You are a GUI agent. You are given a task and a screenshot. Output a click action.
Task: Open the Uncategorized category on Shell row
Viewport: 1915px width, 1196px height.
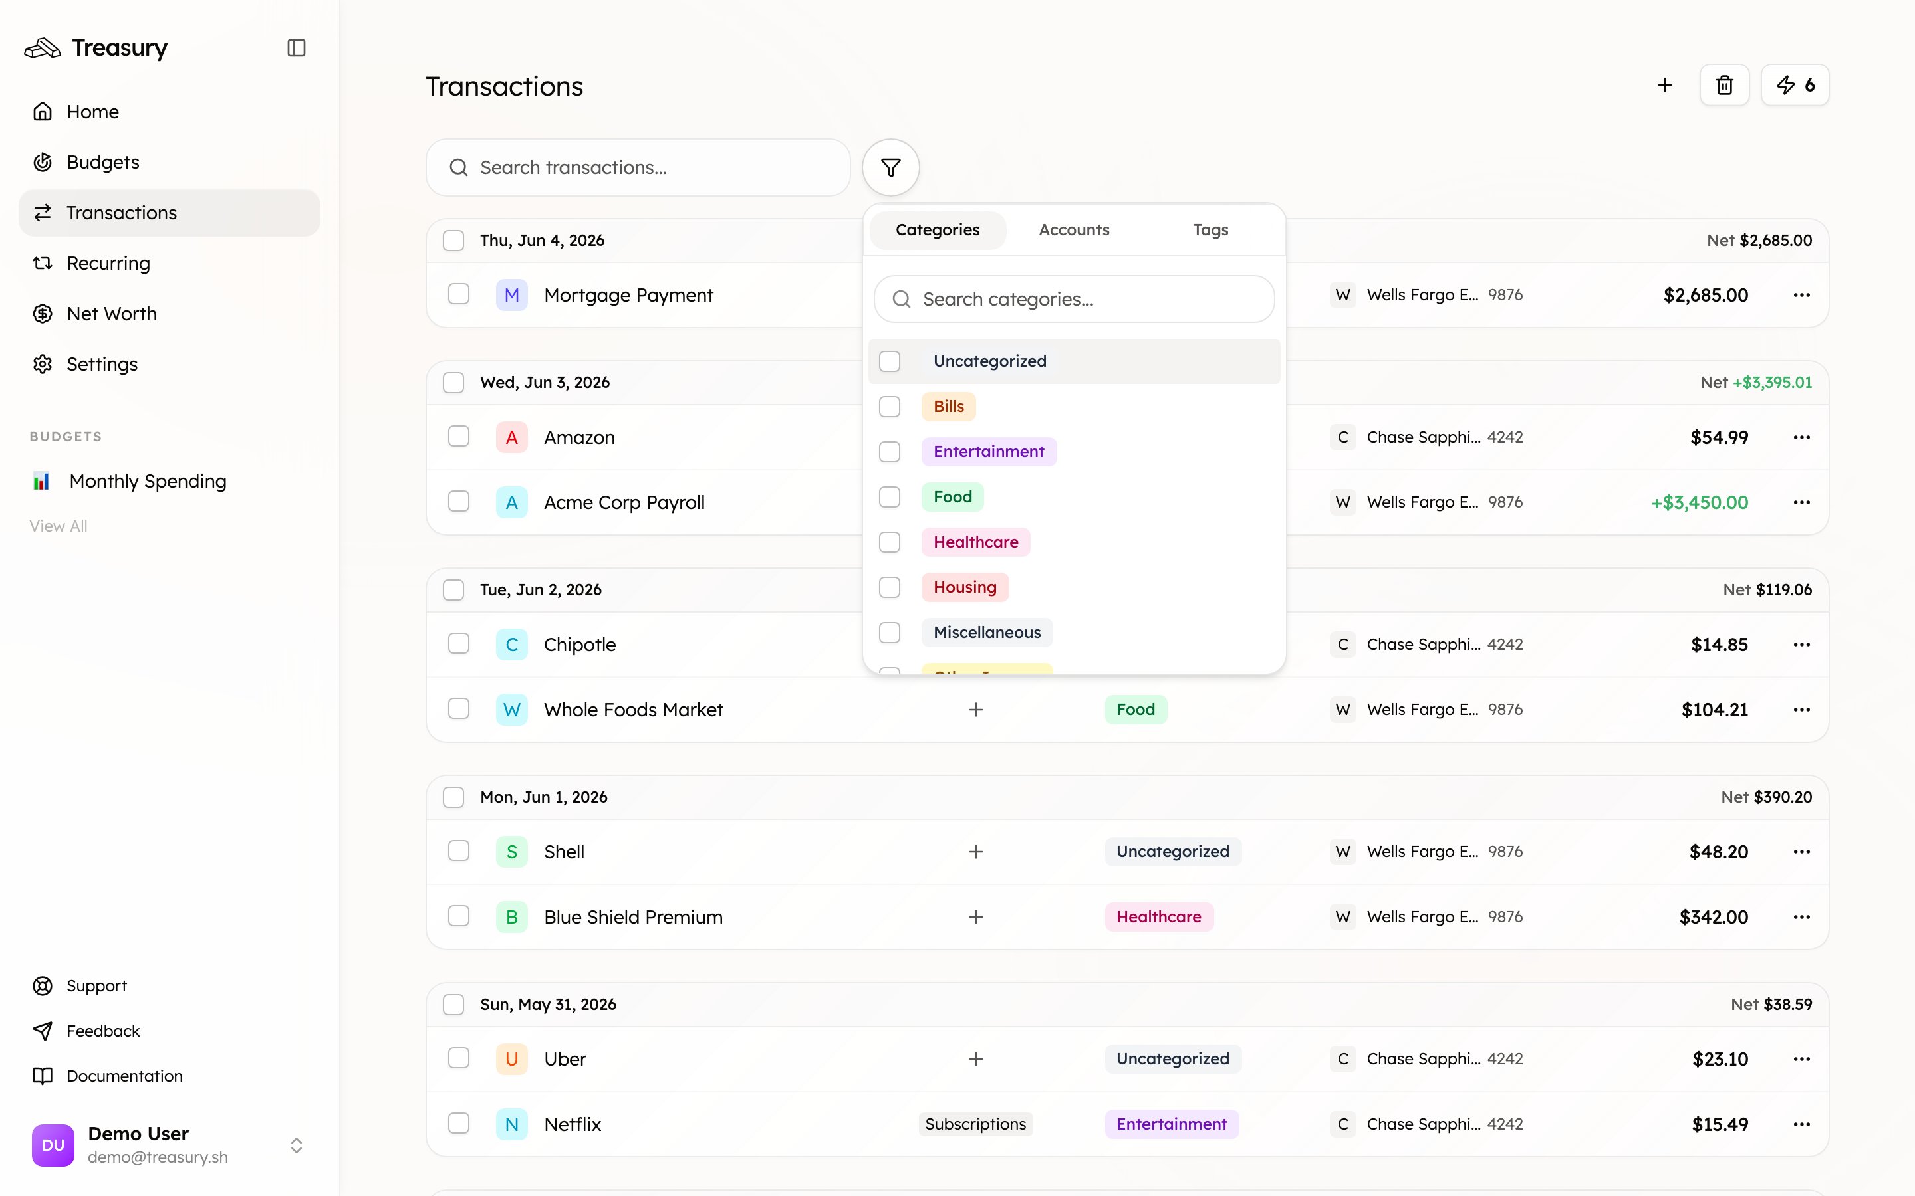click(x=1173, y=852)
